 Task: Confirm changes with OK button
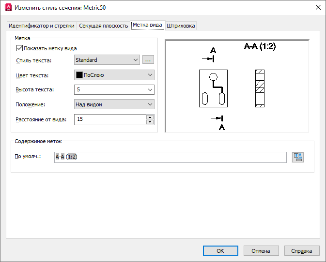coord(220,251)
